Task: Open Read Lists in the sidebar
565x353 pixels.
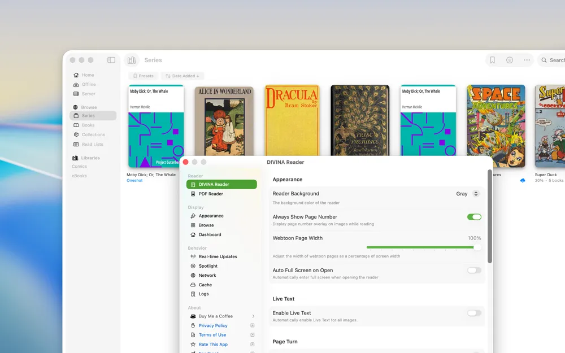Action: pos(93,144)
